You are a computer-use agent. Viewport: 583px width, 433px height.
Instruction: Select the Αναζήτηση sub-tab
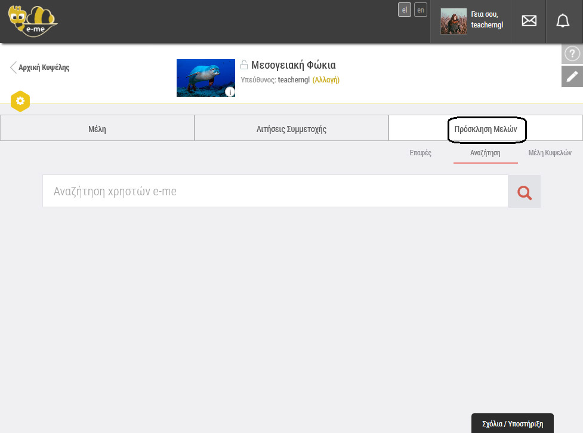pyautogui.click(x=485, y=153)
